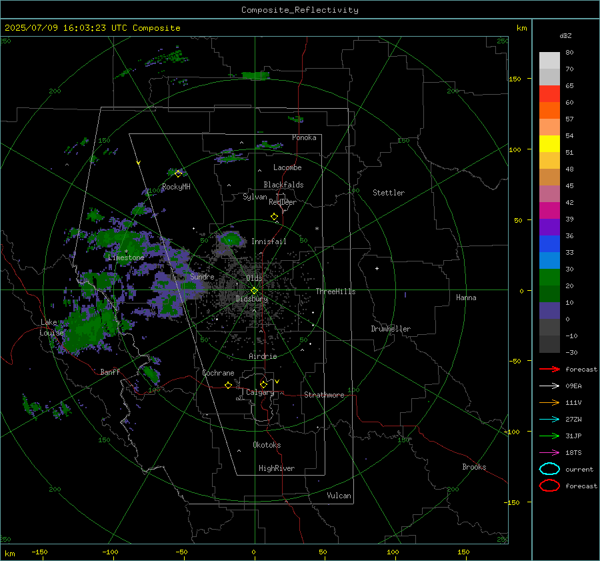Click the Hanna label
Screen dimensions: 600x561
click(466, 298)
